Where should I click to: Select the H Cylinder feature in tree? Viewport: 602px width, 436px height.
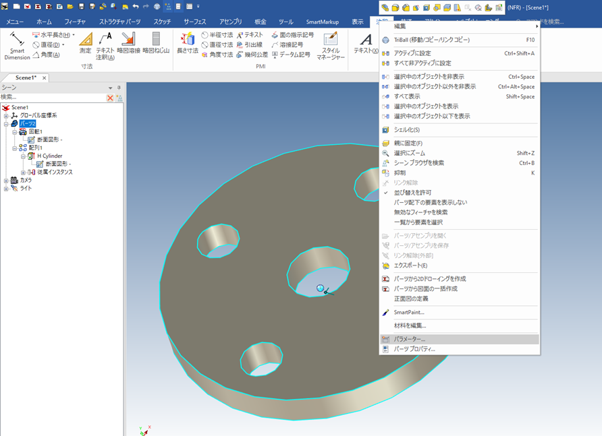(49, 156)
